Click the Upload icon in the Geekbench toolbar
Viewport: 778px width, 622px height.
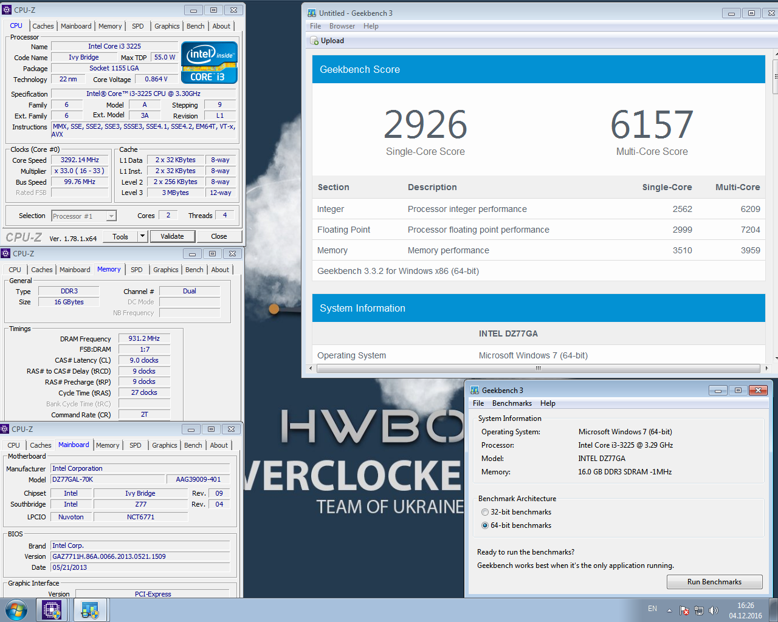[x=314, y=41]
